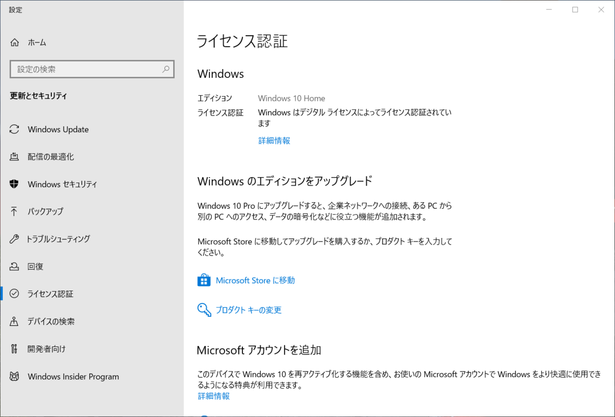Viewport: 615px width, 417px height.
Task: Click the product key icon
Action: click(x=204, y=310)
